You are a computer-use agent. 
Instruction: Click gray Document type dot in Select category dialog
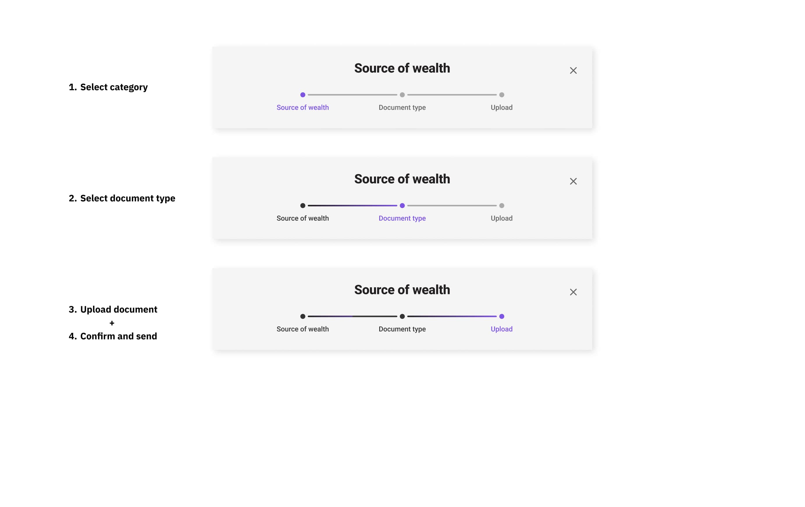pyautogui.click(x=402, y=95)
